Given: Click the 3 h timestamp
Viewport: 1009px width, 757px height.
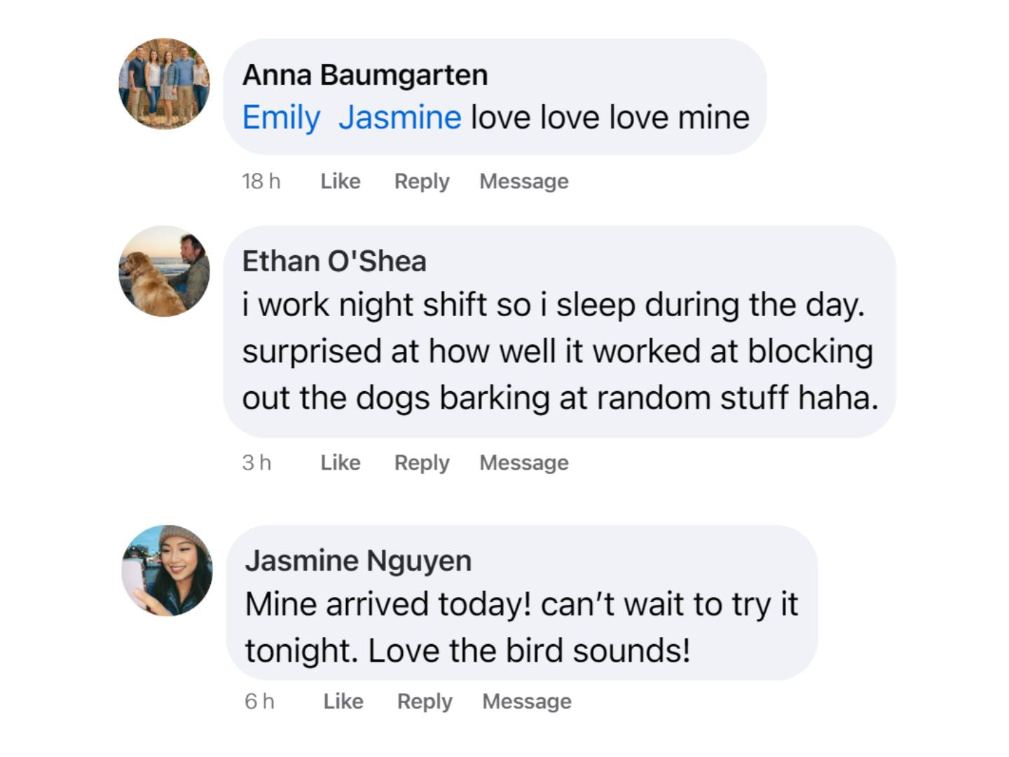Looking at the screenshot, I should click(256, 463).
